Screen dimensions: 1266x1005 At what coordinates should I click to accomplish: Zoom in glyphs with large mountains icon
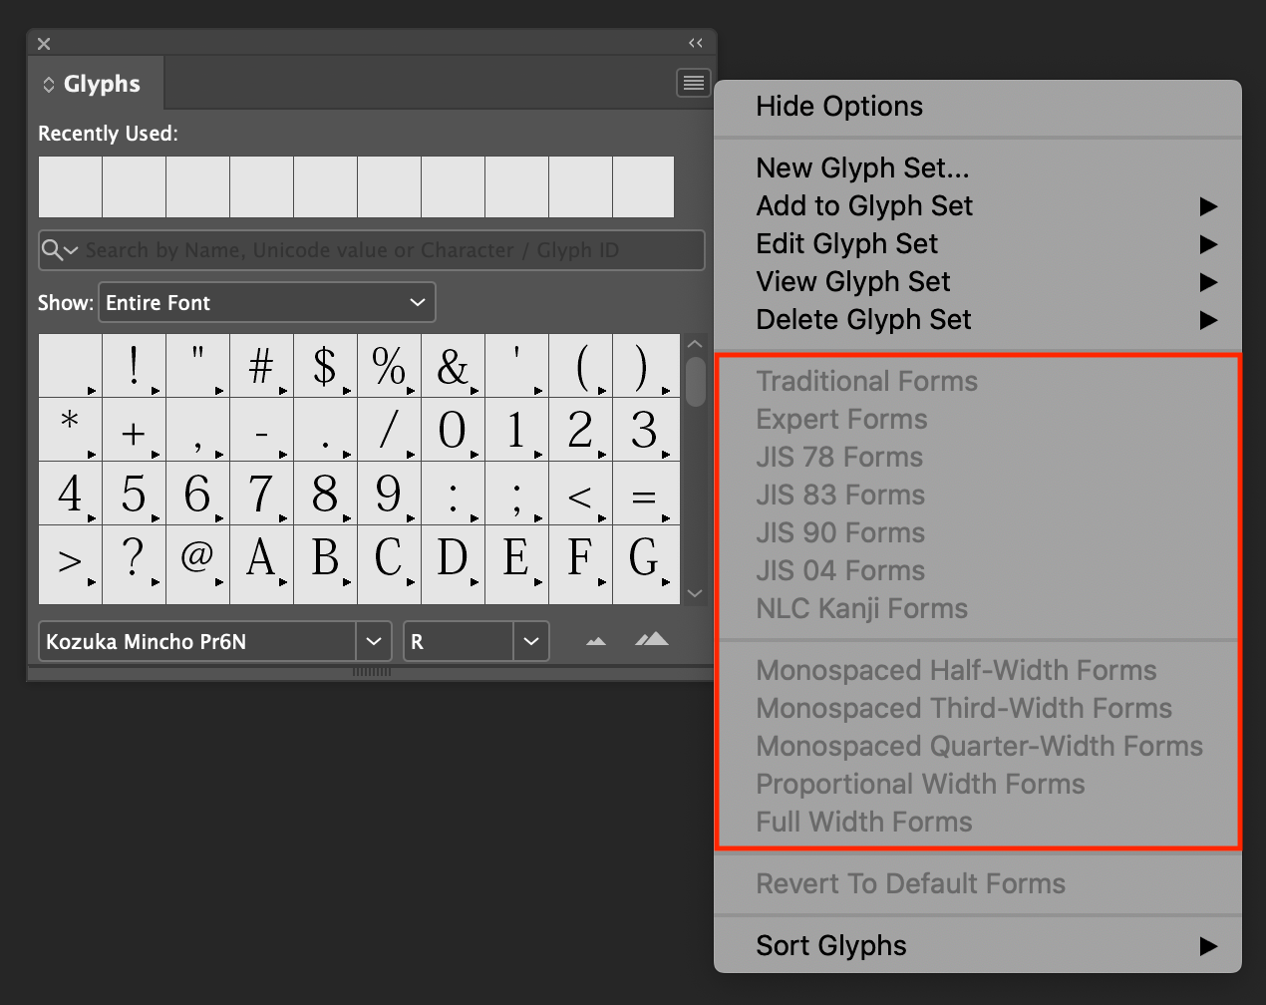point(652,639)
